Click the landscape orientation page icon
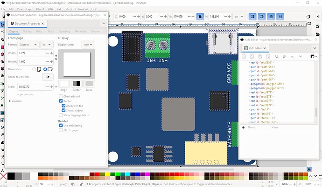This screenshot has width=322, height=187. [x=50, y=69]
